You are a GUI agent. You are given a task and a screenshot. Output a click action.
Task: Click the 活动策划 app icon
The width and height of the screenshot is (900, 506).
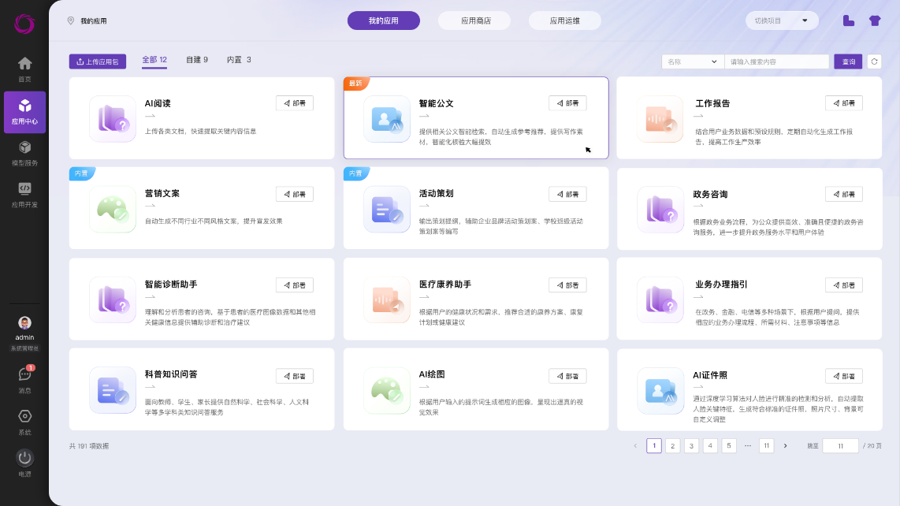click(x=387, y=209)
